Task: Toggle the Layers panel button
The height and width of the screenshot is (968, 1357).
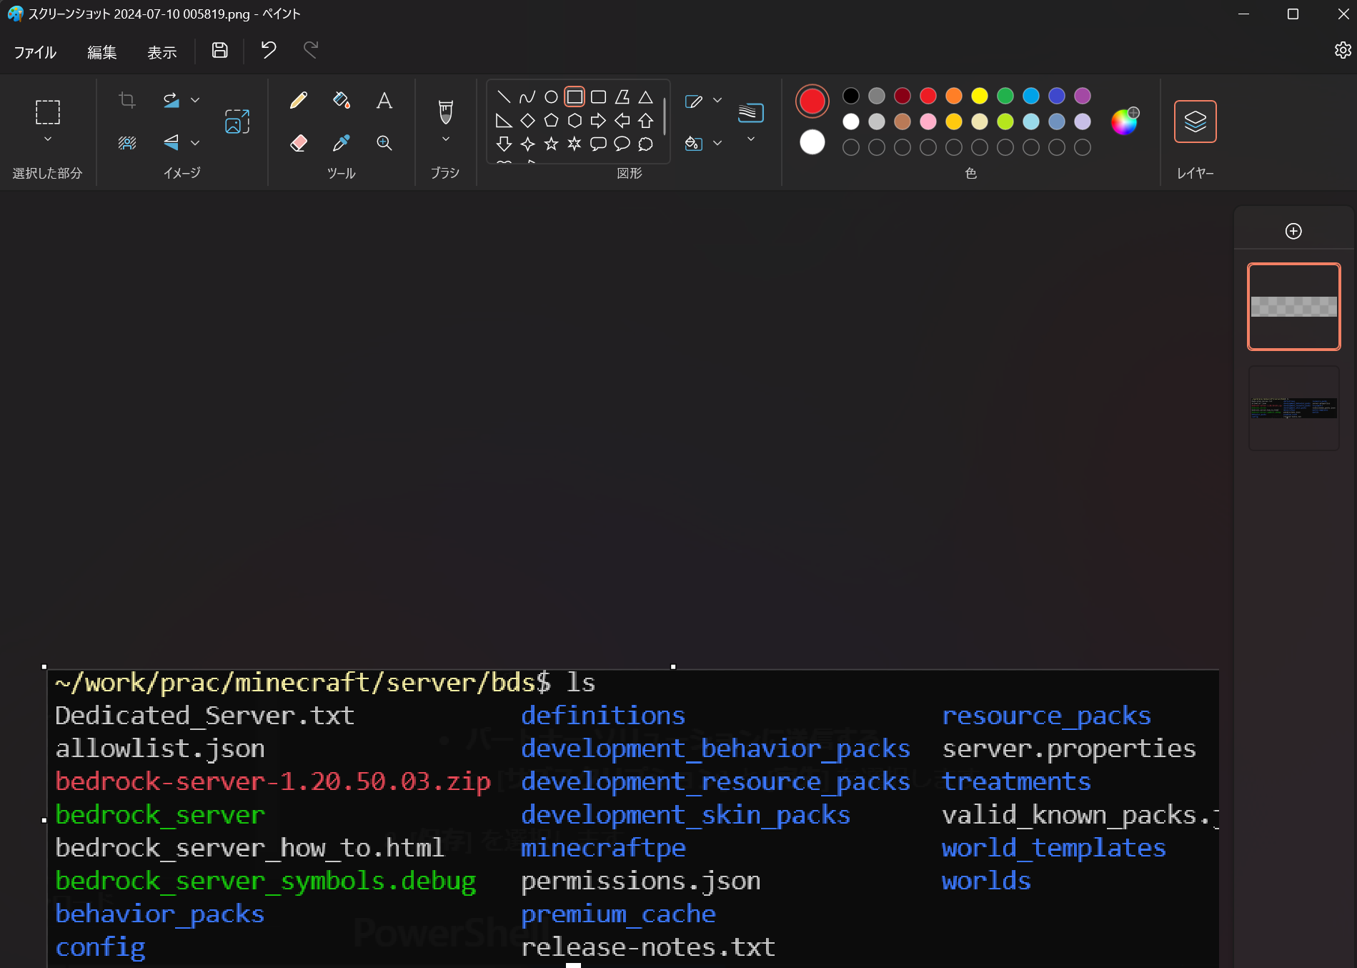Action: (x=1195, y=122)
